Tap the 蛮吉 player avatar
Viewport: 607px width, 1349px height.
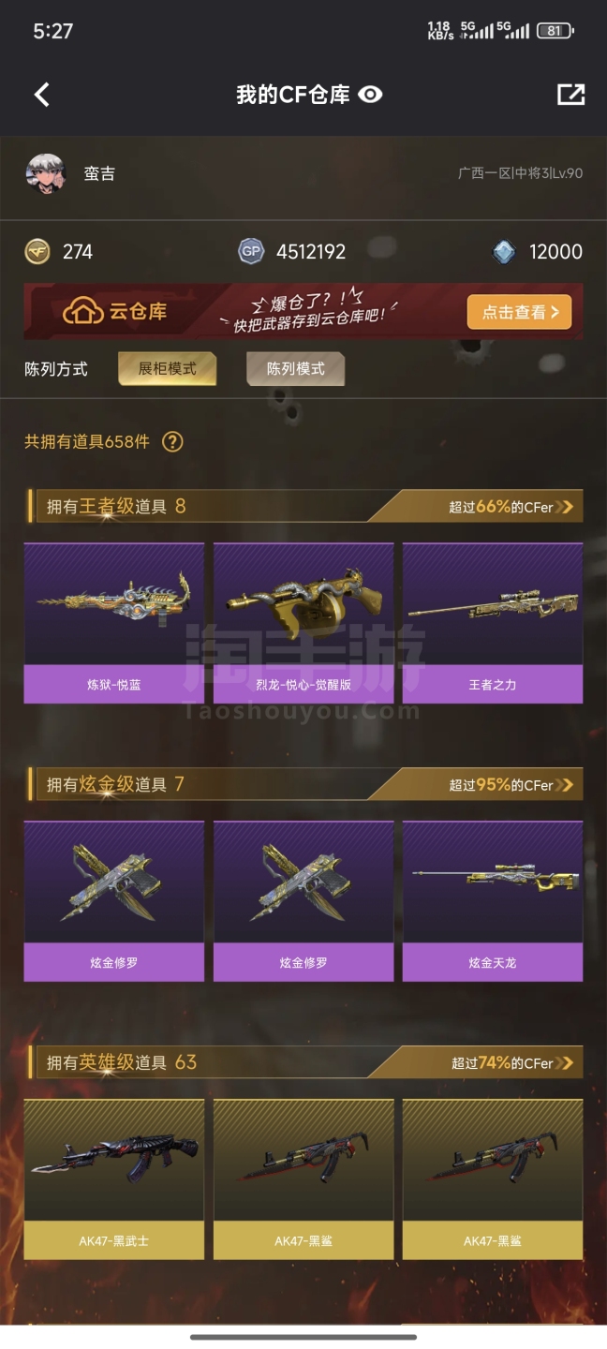46,173
